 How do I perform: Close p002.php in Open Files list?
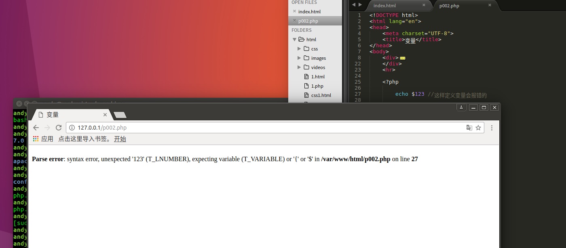coord(294,21)
